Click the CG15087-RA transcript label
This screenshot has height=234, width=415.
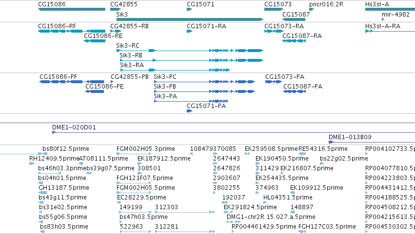pyautogui.click(x=302, y=36)
